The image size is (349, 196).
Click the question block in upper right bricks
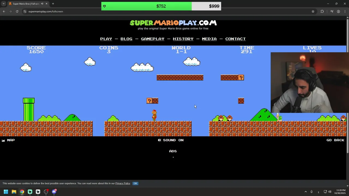241,78
